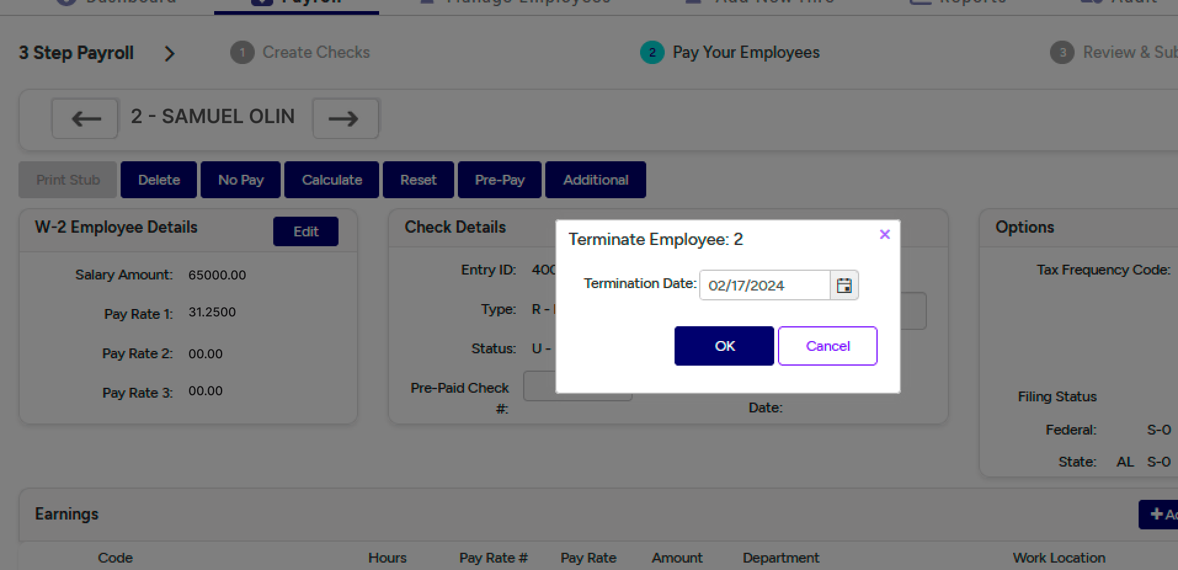
Task: Click the Print Stub button
Action: (x=68, y=180)
